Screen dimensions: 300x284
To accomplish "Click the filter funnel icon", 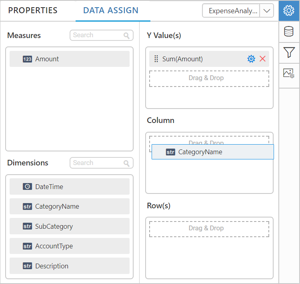I will 289,52.
